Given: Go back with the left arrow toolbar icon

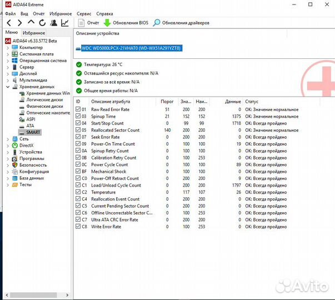Looking at the screenshot, I should tap(9, 23).
